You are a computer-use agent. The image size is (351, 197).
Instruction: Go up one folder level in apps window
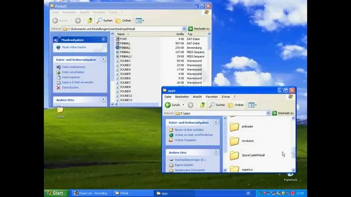tap(202, 105)
